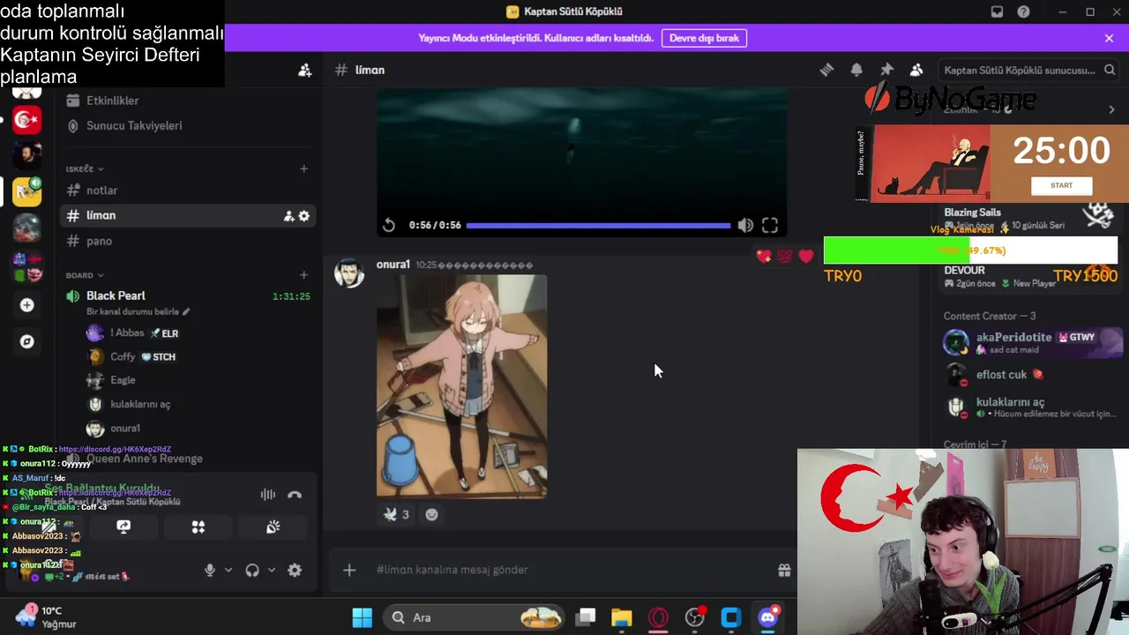Open taskbar weather widget 10°C Yağmur
Screen dimensions: 1129x635
44,617
